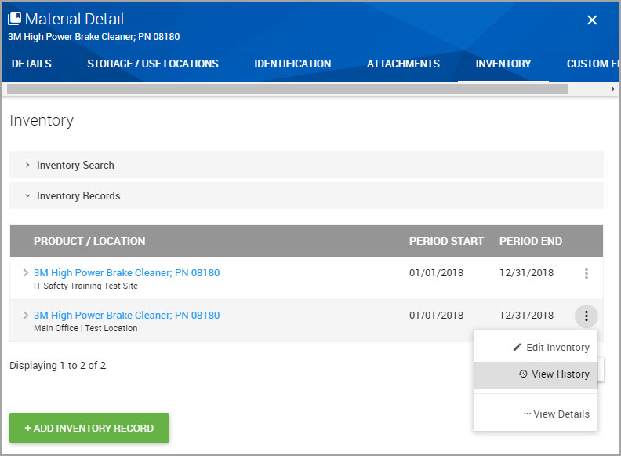Click 'Main Office | Test Location' text
Image resolution: width=621 pixels, height=456 pixels.
[86, 328]
